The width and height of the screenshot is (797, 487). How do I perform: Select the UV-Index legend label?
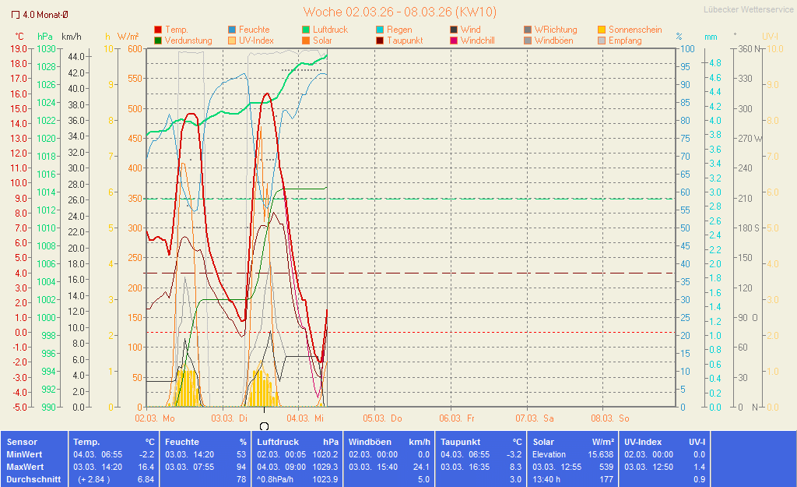258,41
